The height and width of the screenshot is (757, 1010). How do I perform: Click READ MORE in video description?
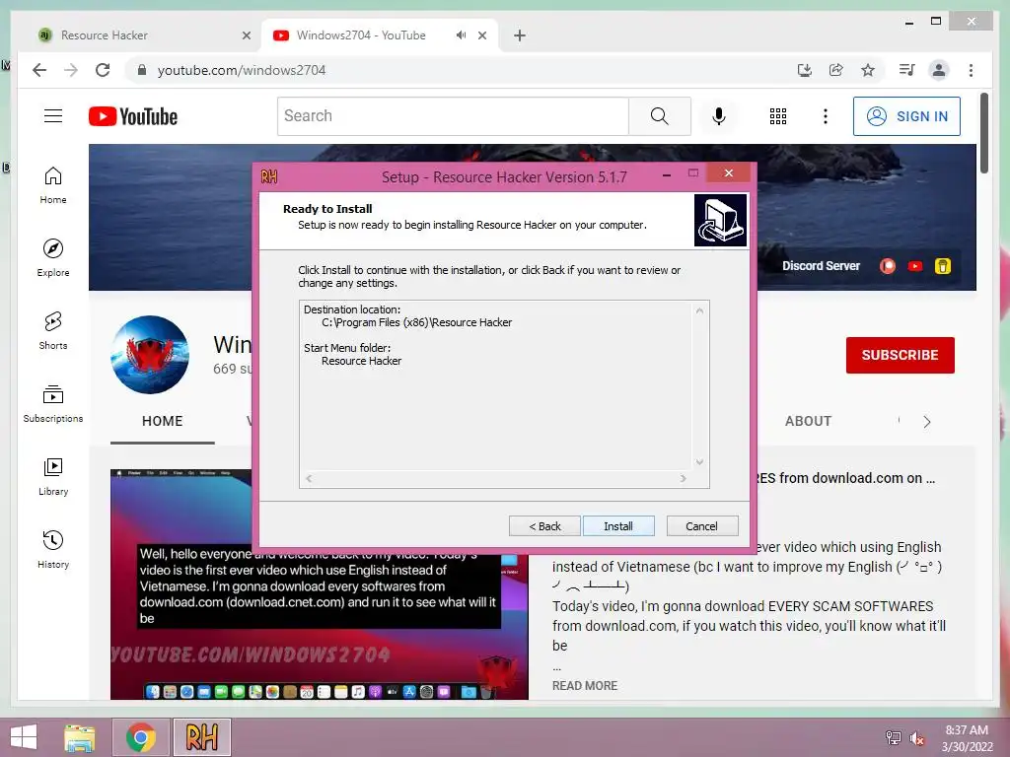[x=585, y=686]
